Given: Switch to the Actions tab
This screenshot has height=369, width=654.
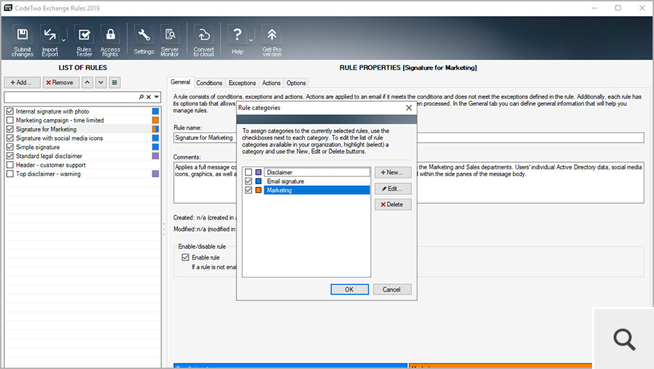Looking at the screenshot, I should 271,83.
